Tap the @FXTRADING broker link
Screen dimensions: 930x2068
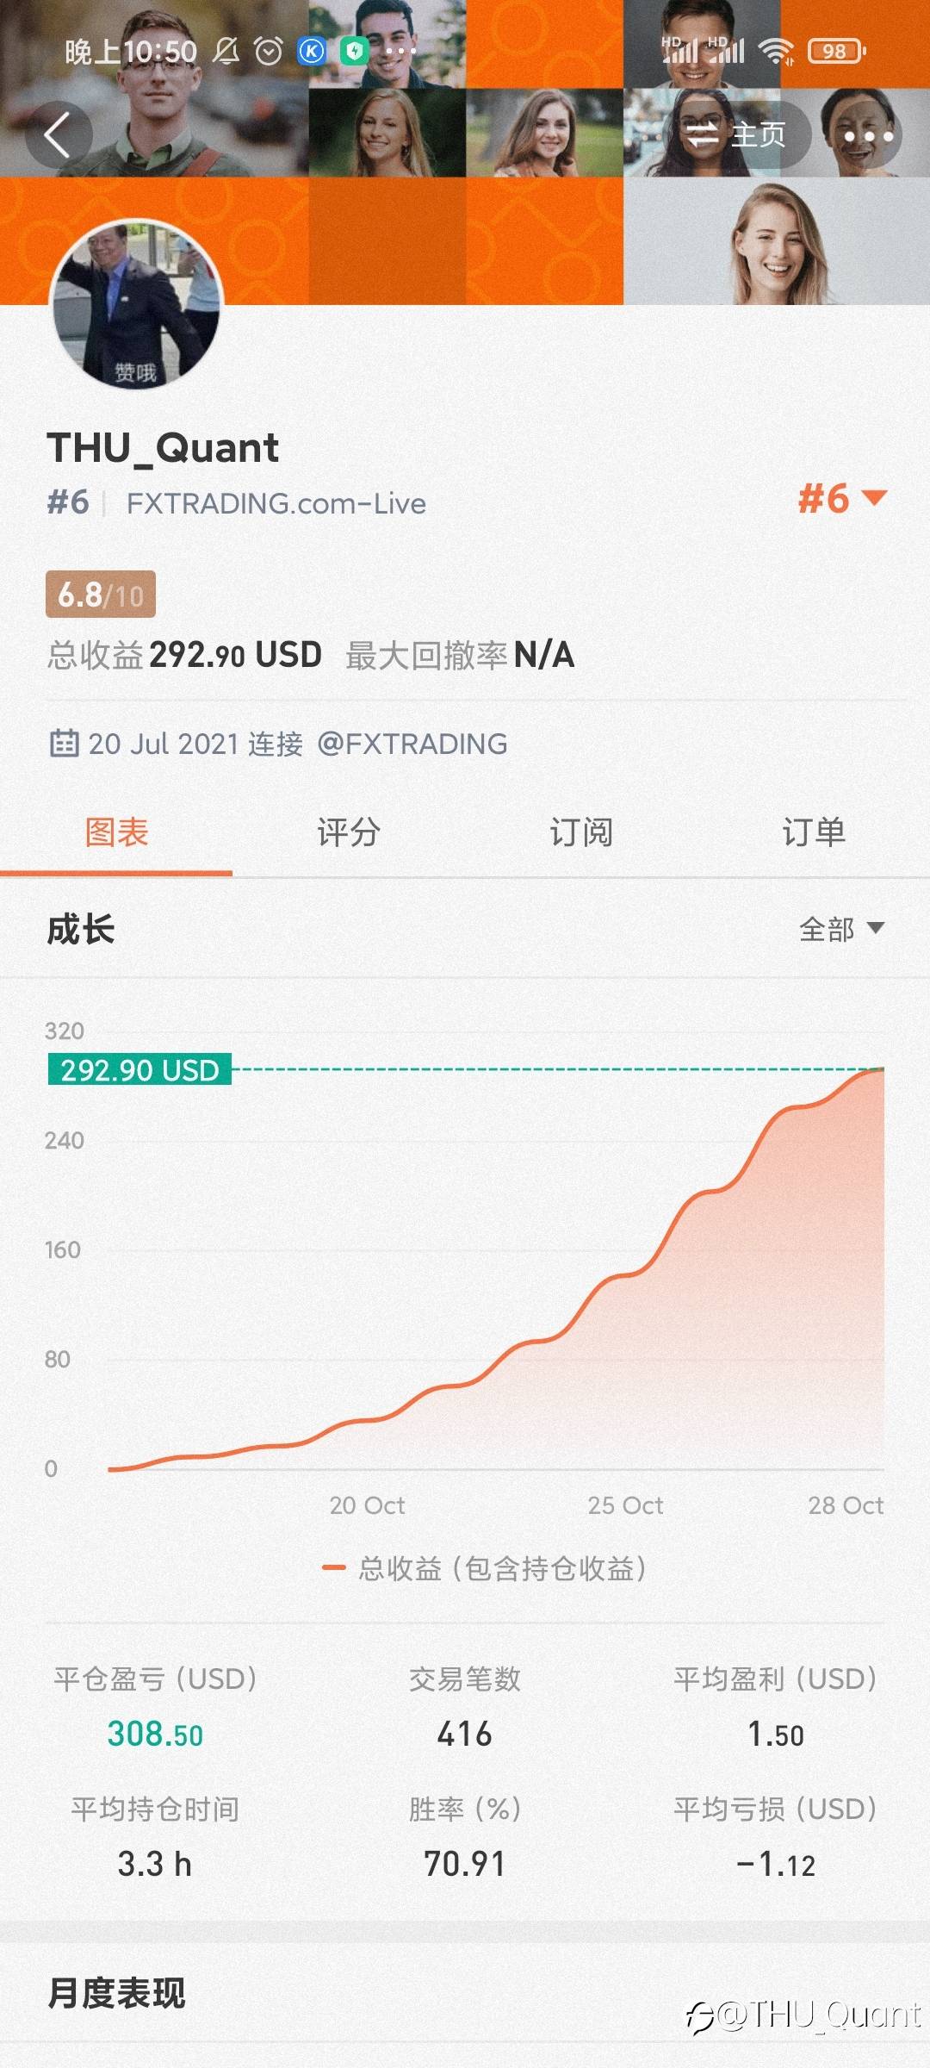click(412, 744)
